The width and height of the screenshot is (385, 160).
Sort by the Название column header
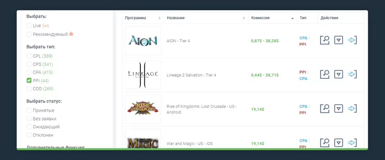pos(206,18)
